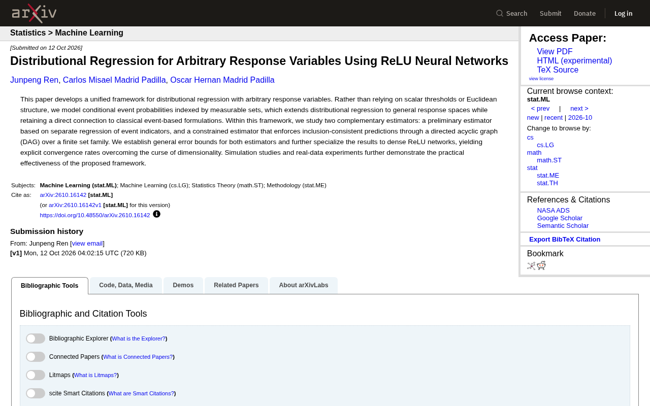This screenshot has height=406, width=650.
Task: Download TeX Source
Action: (558, 70)
